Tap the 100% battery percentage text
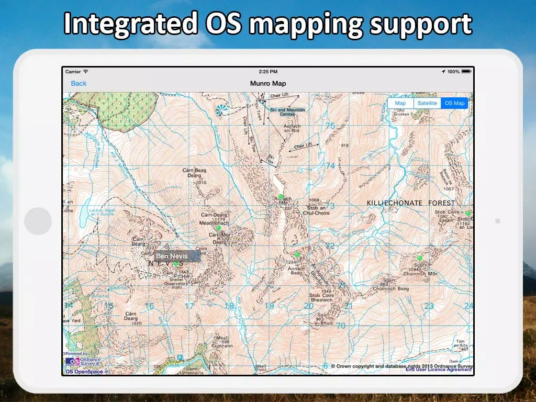 tap(453, 71)
